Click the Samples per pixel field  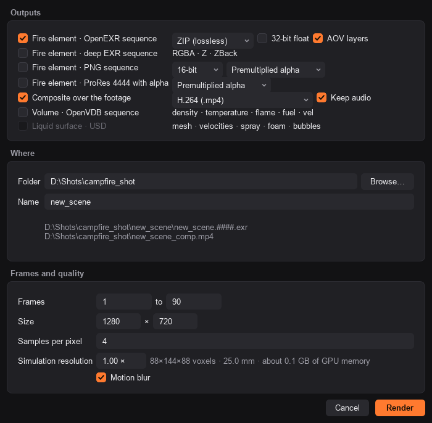pyautogui.click(x=255, y=341)
